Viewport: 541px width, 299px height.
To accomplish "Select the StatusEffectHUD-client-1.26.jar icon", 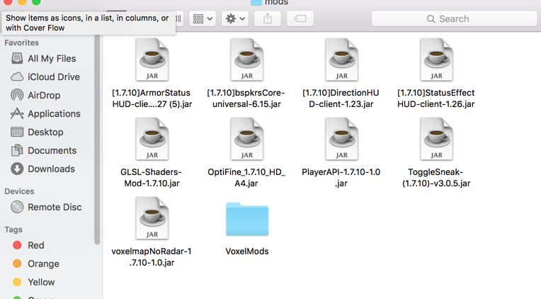I will pyautogui.click(x=436, y=60).
